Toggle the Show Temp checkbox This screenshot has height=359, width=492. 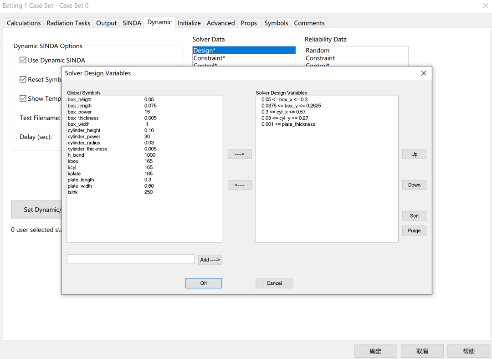pos(23,98)
